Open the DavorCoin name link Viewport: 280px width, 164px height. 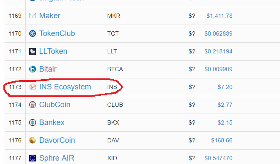[x=57, y=140]
